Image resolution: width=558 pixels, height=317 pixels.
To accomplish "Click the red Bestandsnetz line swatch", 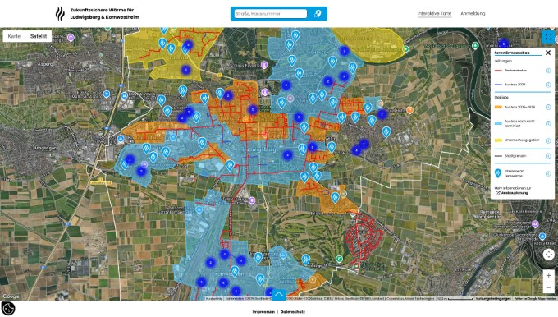I will (498, 71).
